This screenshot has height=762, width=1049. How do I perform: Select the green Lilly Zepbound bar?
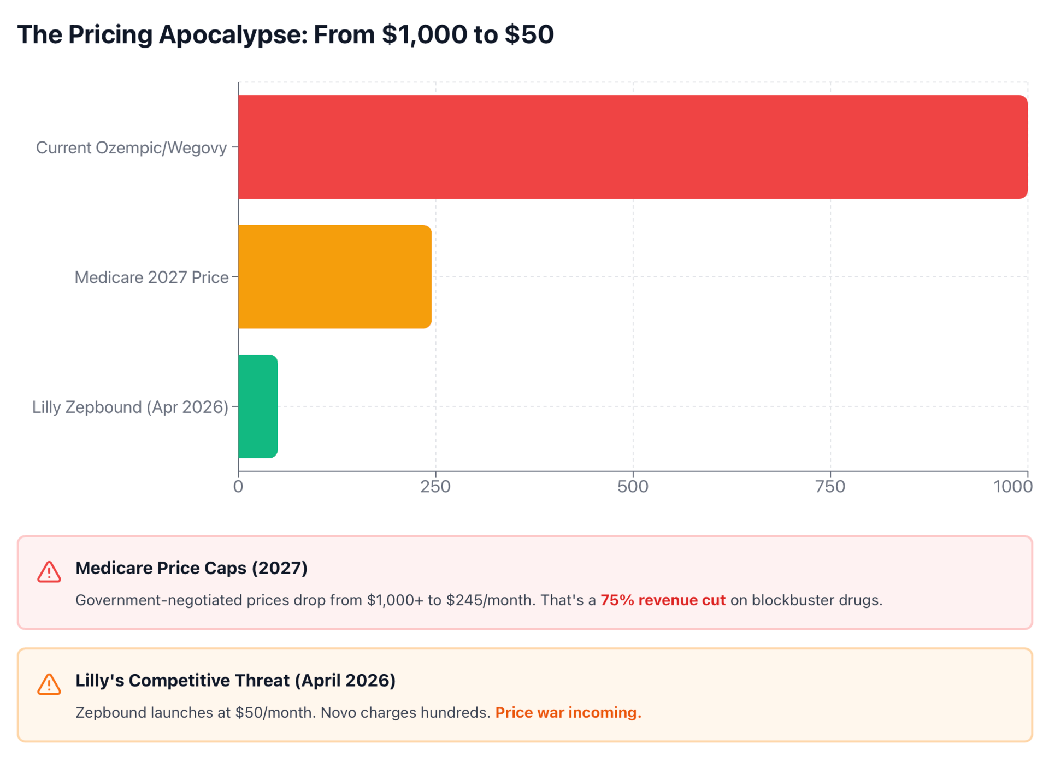[258, 406]
